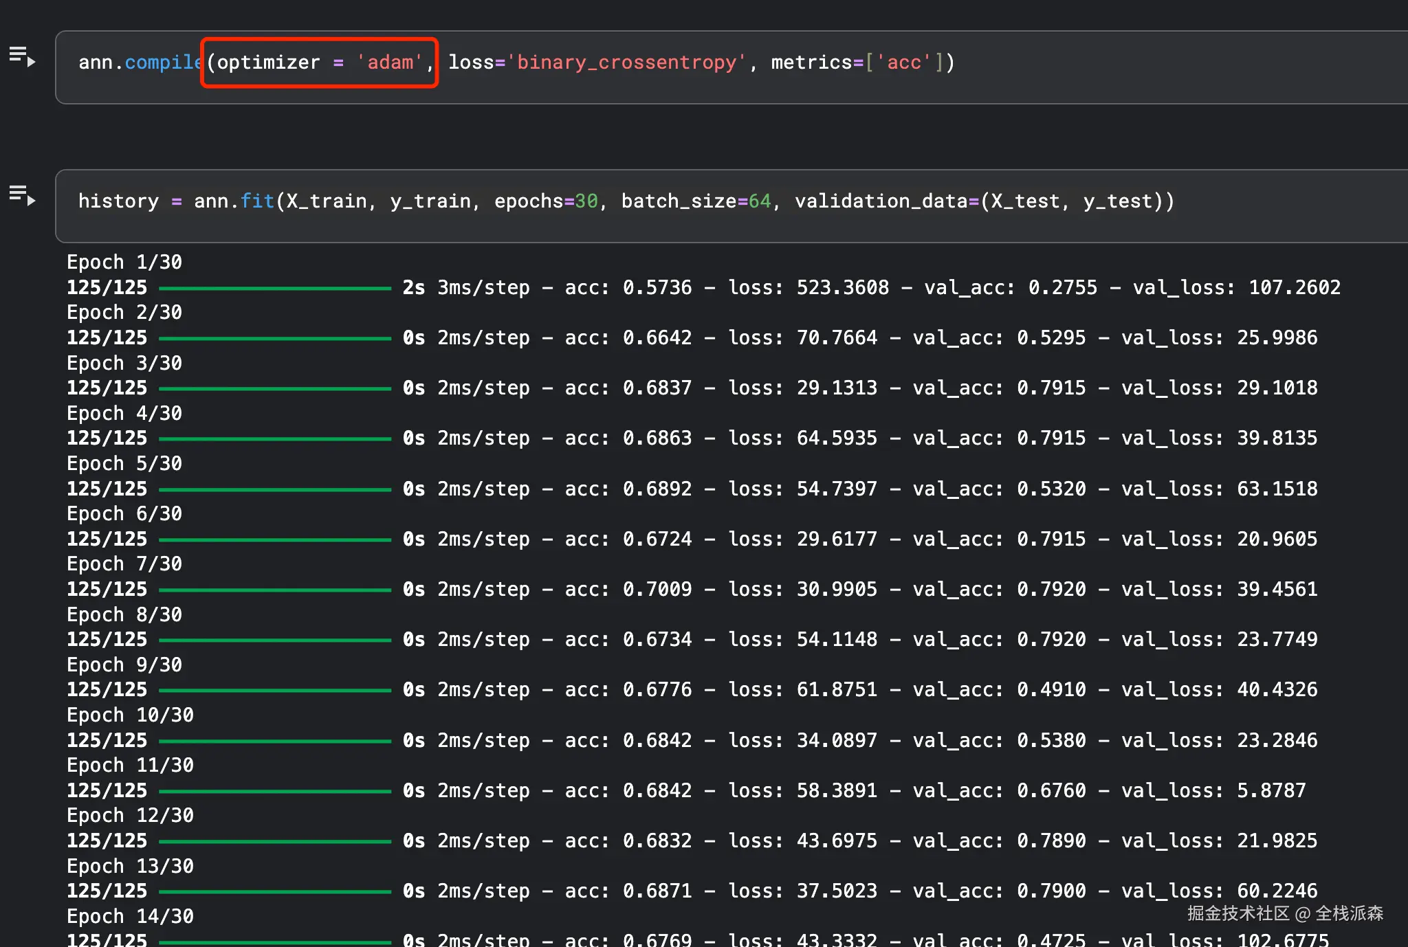Click the Epoch 11/30 progress bar

click(275, 791)
